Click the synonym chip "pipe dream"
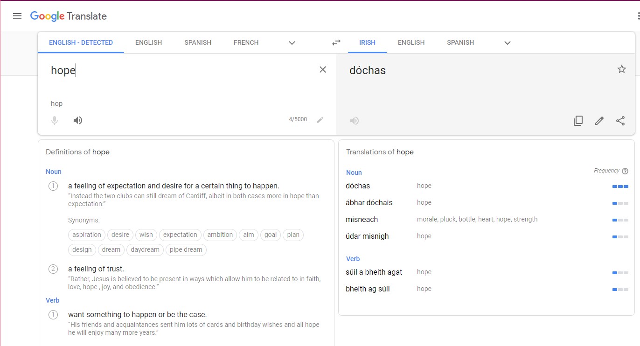Image resolution: width=640 pixels, height=346 pixels. tap(186, 250)
